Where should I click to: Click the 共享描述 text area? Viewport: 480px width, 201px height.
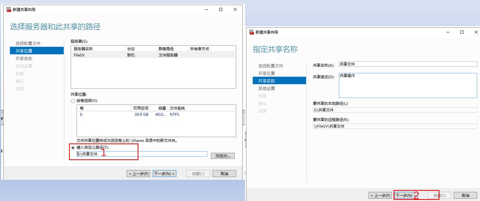click(408, 85)
